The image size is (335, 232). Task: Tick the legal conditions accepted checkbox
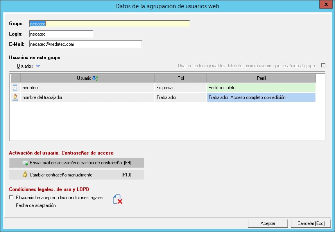pos(11,197)
